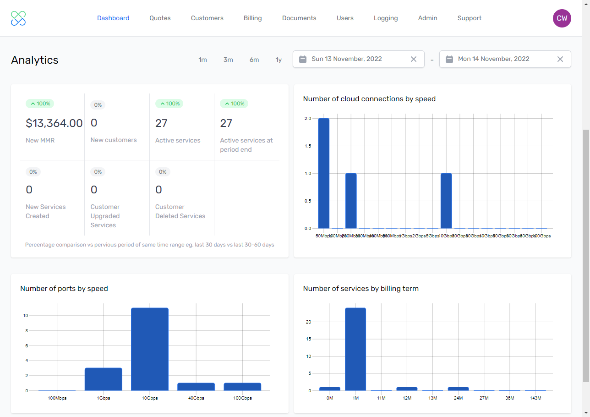Click the 10Gbps bar in ports chart

tap(150, 349)
